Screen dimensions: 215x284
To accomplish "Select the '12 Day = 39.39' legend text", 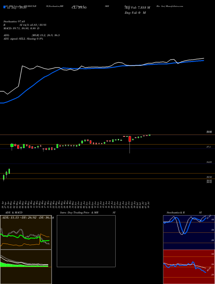I will pos(16,8).
